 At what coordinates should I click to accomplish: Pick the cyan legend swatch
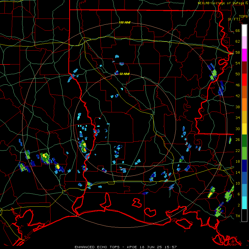coord(244,203)
